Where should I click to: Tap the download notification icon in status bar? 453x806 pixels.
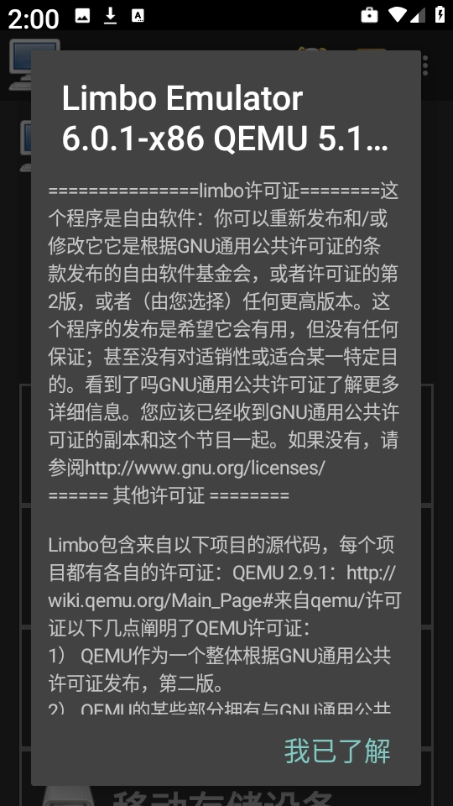point(110,16)
